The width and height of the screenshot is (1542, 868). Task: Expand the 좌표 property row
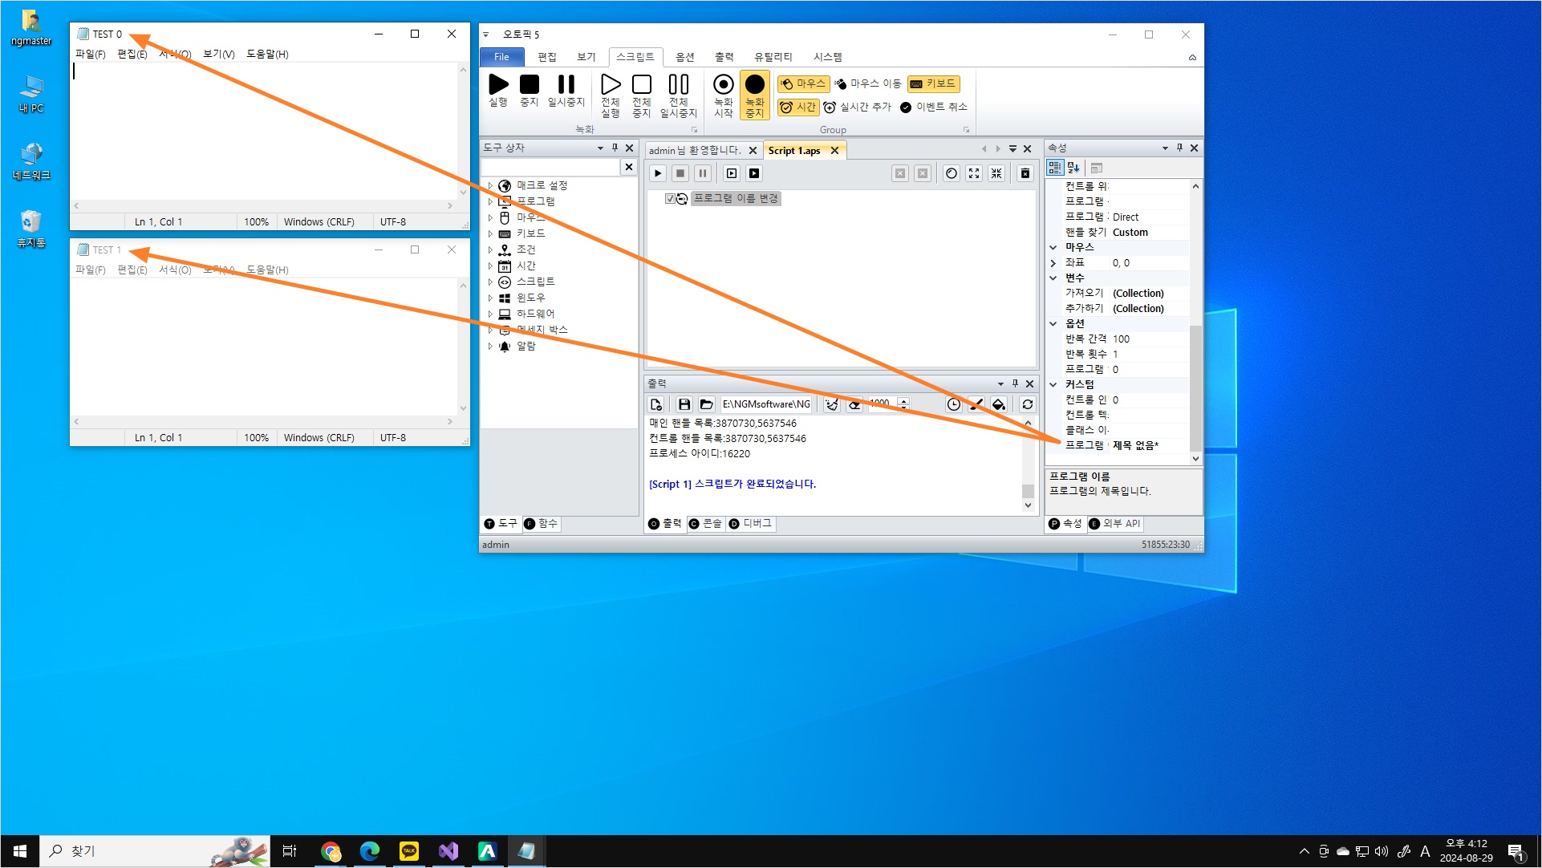coord(1053,263)
